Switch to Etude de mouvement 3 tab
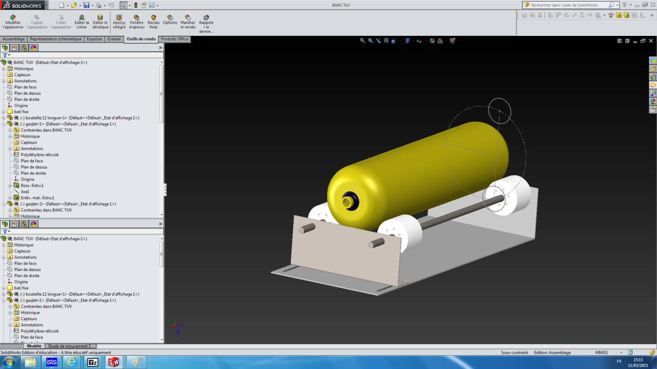This screenshot has height=369, width=657. pos(69,346)
